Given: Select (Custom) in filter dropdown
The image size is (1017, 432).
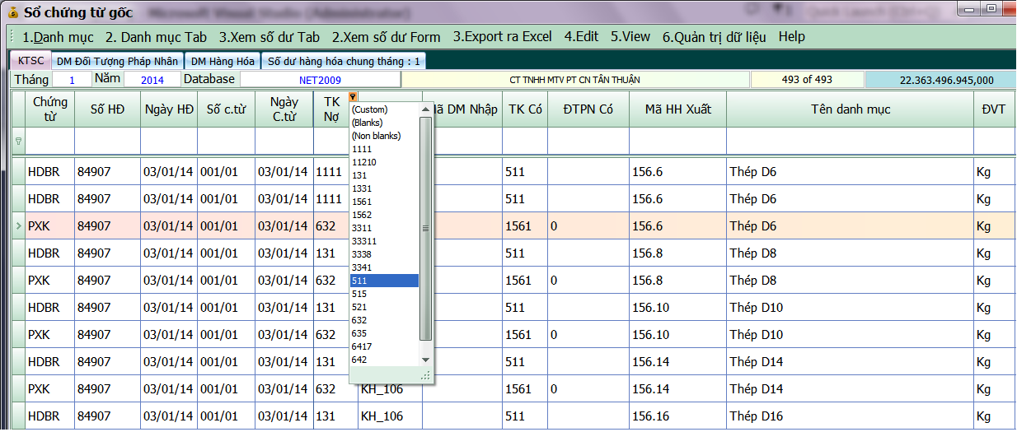Looking at the screenshot, I should (x=385, y=109).
